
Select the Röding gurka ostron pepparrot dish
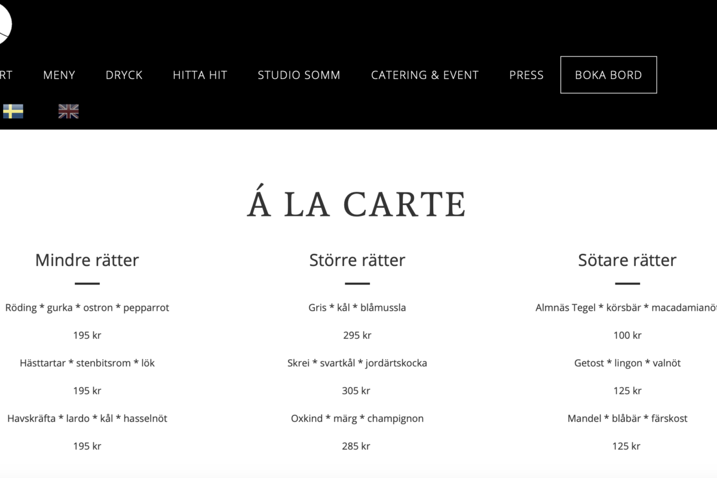pos(87,308)
